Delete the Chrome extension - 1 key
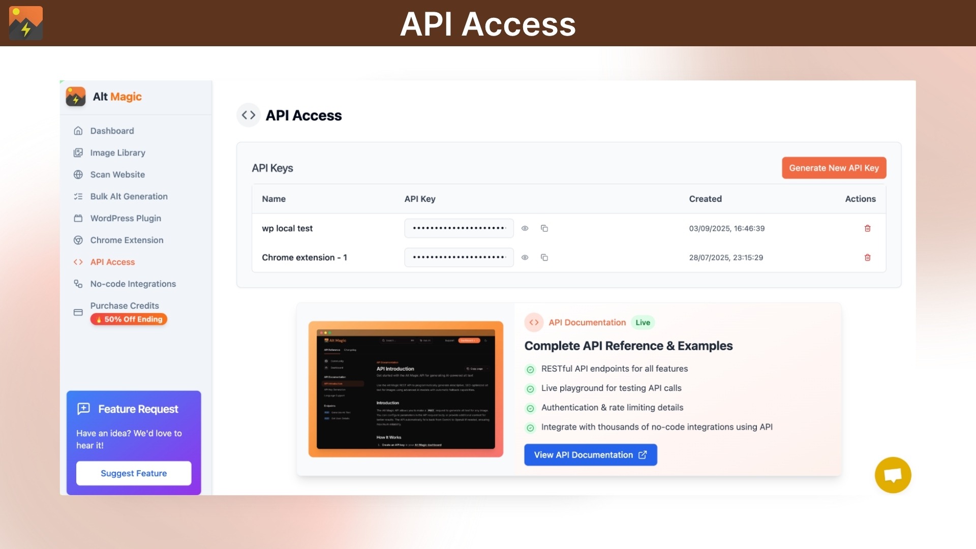This screenshot has width=976, height=549. (x=867, y=258)
